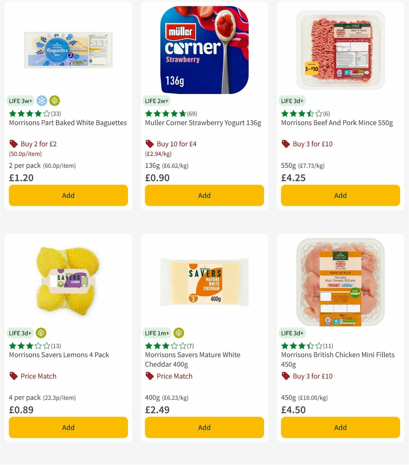
Task: Click the review stars for Savers Lemons
Action: (29, 346)
